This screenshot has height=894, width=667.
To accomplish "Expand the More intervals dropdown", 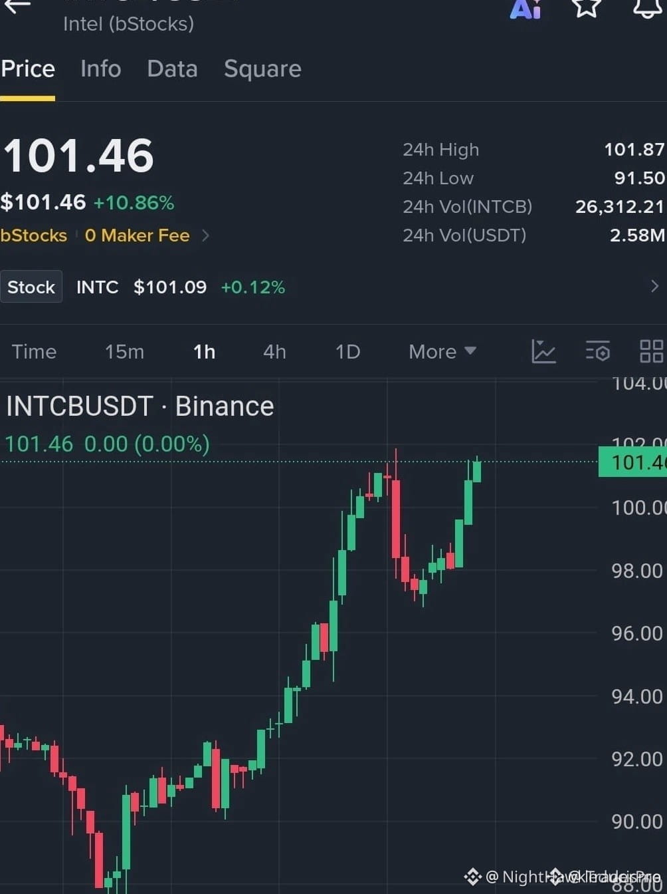I will click(442, 351).
